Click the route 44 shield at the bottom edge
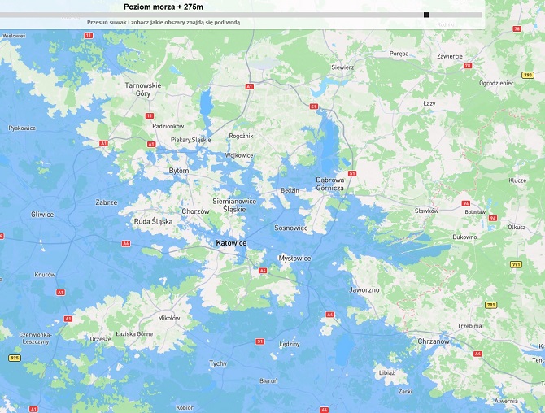545x413 pixels. (x=324, y=409)
